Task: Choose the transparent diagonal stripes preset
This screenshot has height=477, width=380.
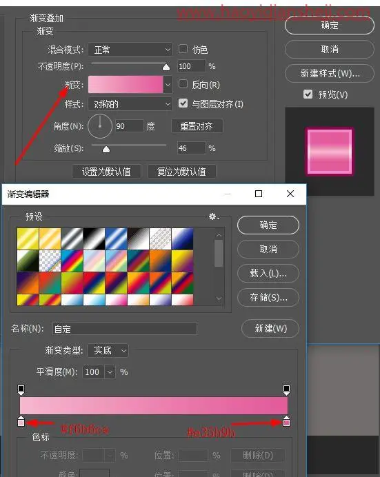Action: (x=160, y=238)
